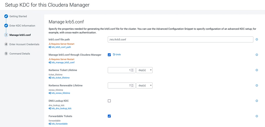Open krb_manage_krb5_conf link

pyautogui.click(x=63, y=62)
